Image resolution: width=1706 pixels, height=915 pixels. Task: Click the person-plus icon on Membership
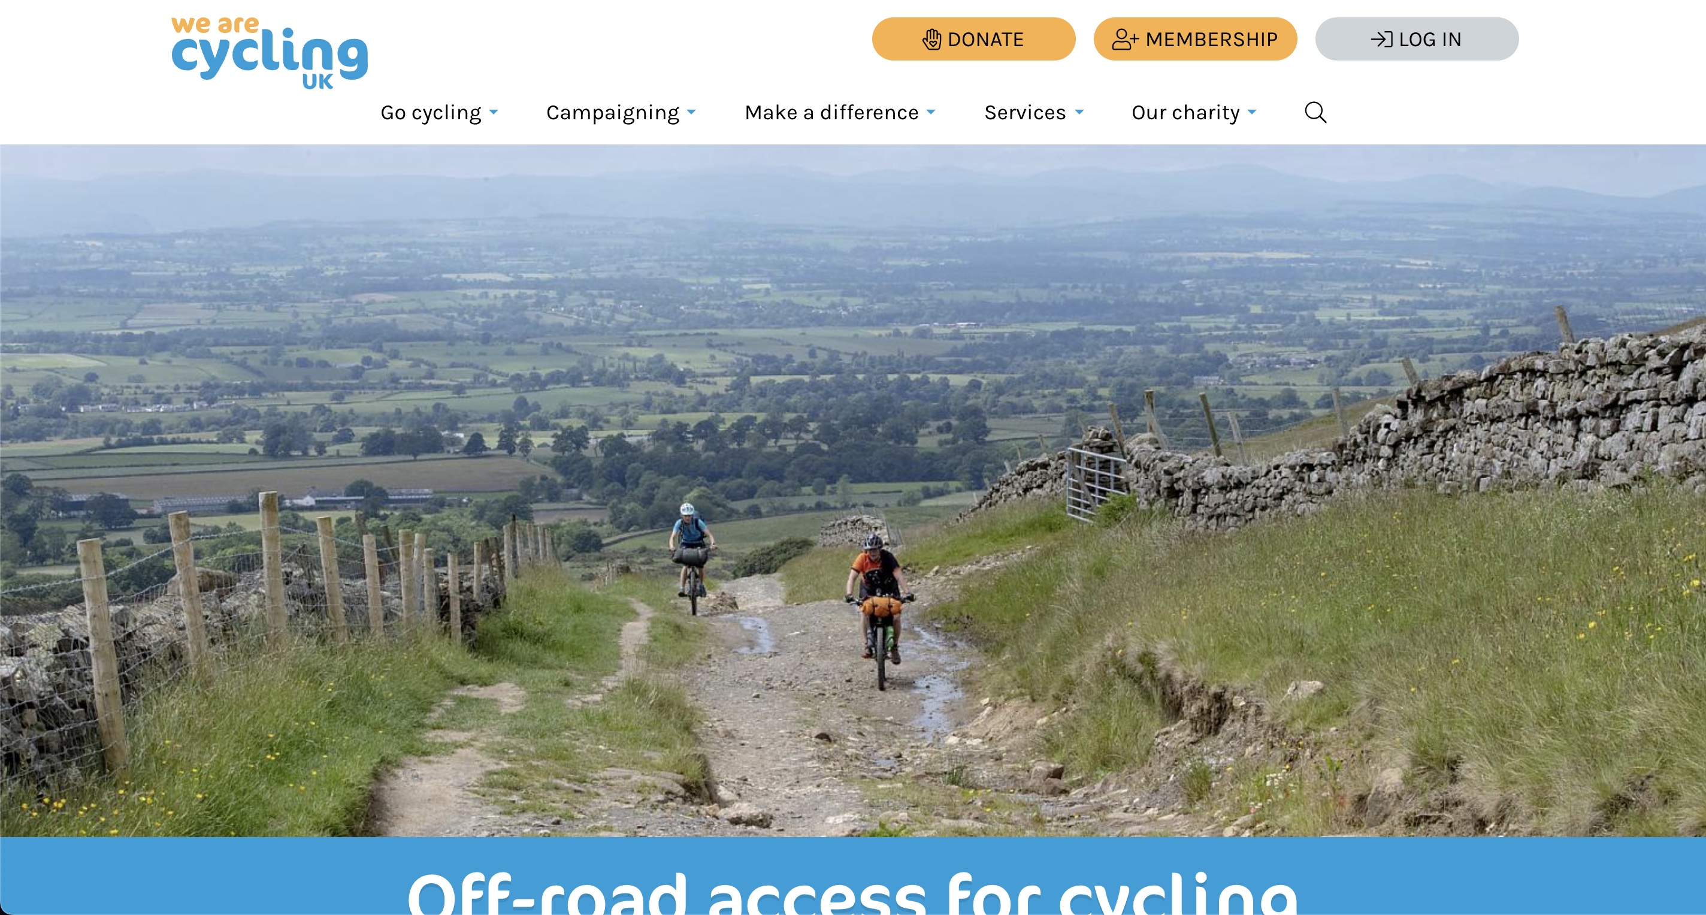tap(1125, 39)
